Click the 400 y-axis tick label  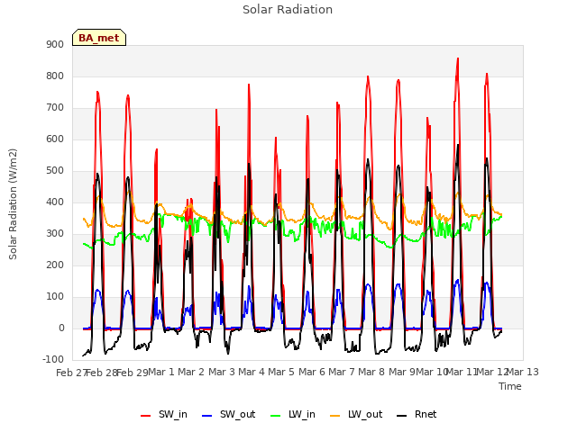click(x=55, y=202)
